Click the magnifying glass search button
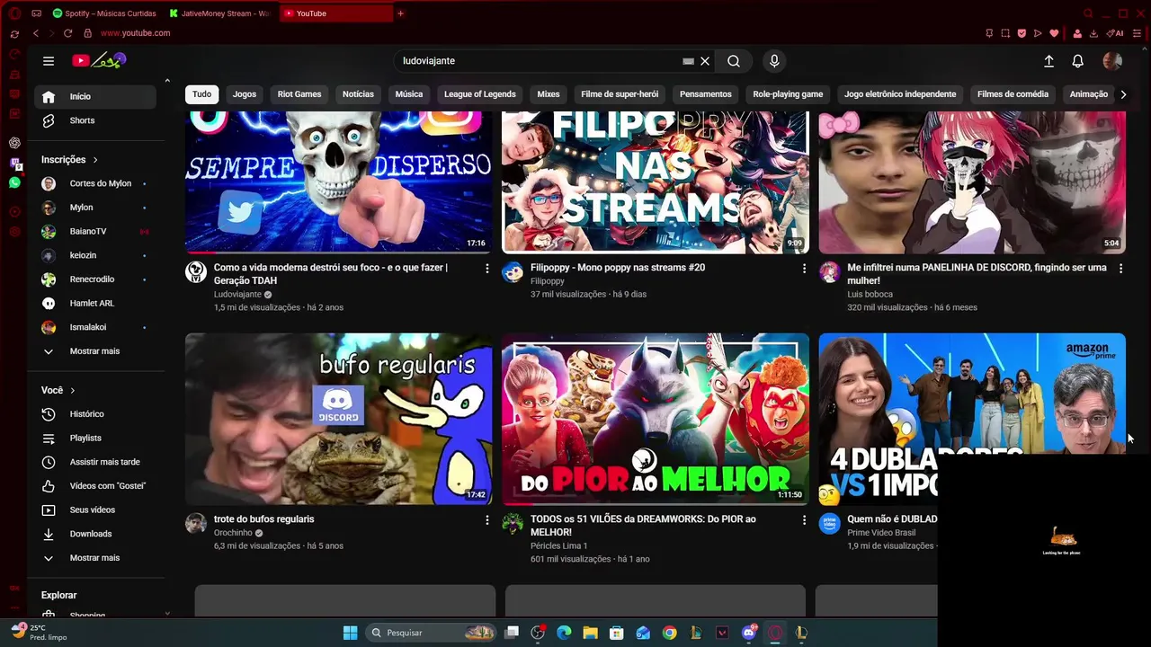The height and width of the screenshot is (647, 1151). pyautogui.click(x=734, y=61)
